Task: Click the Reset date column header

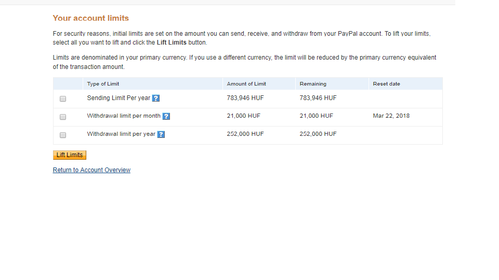Action: 386,84
